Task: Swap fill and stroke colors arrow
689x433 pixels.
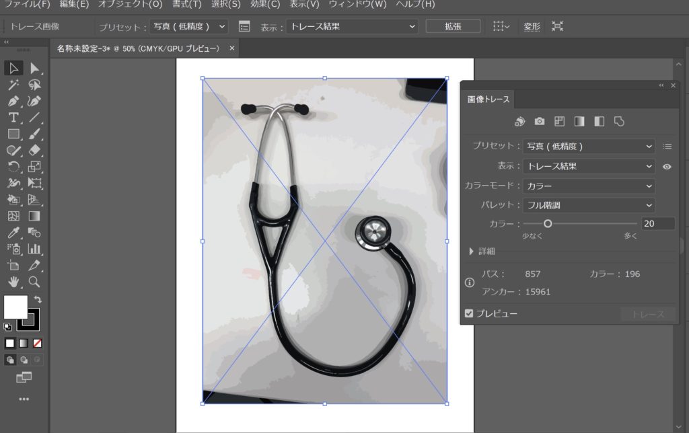Action: coord(38,299)
